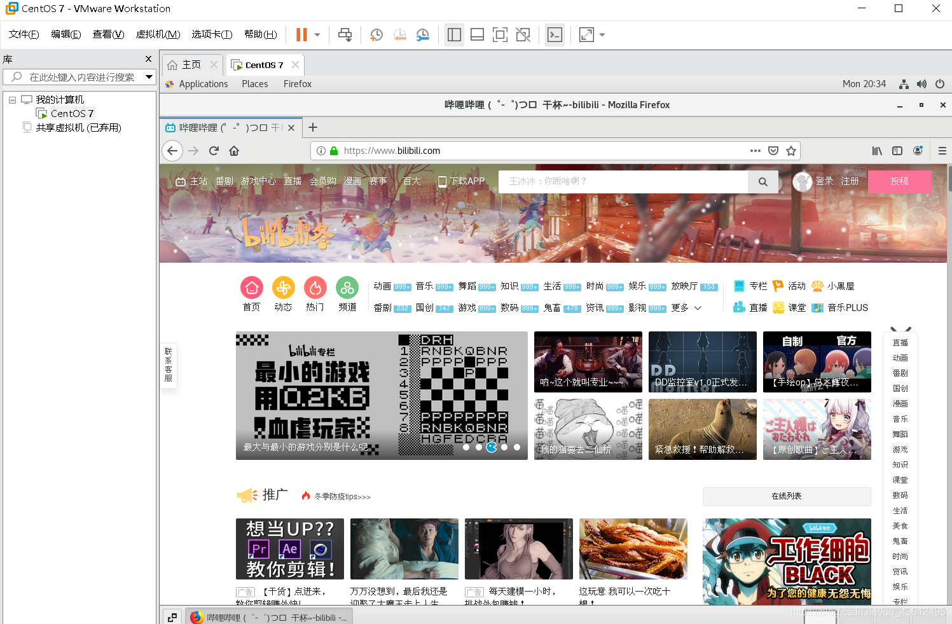This screenshot has height=624, width=952.
Task: Click the 登录 login link
Action: click(x=824, y=181)
